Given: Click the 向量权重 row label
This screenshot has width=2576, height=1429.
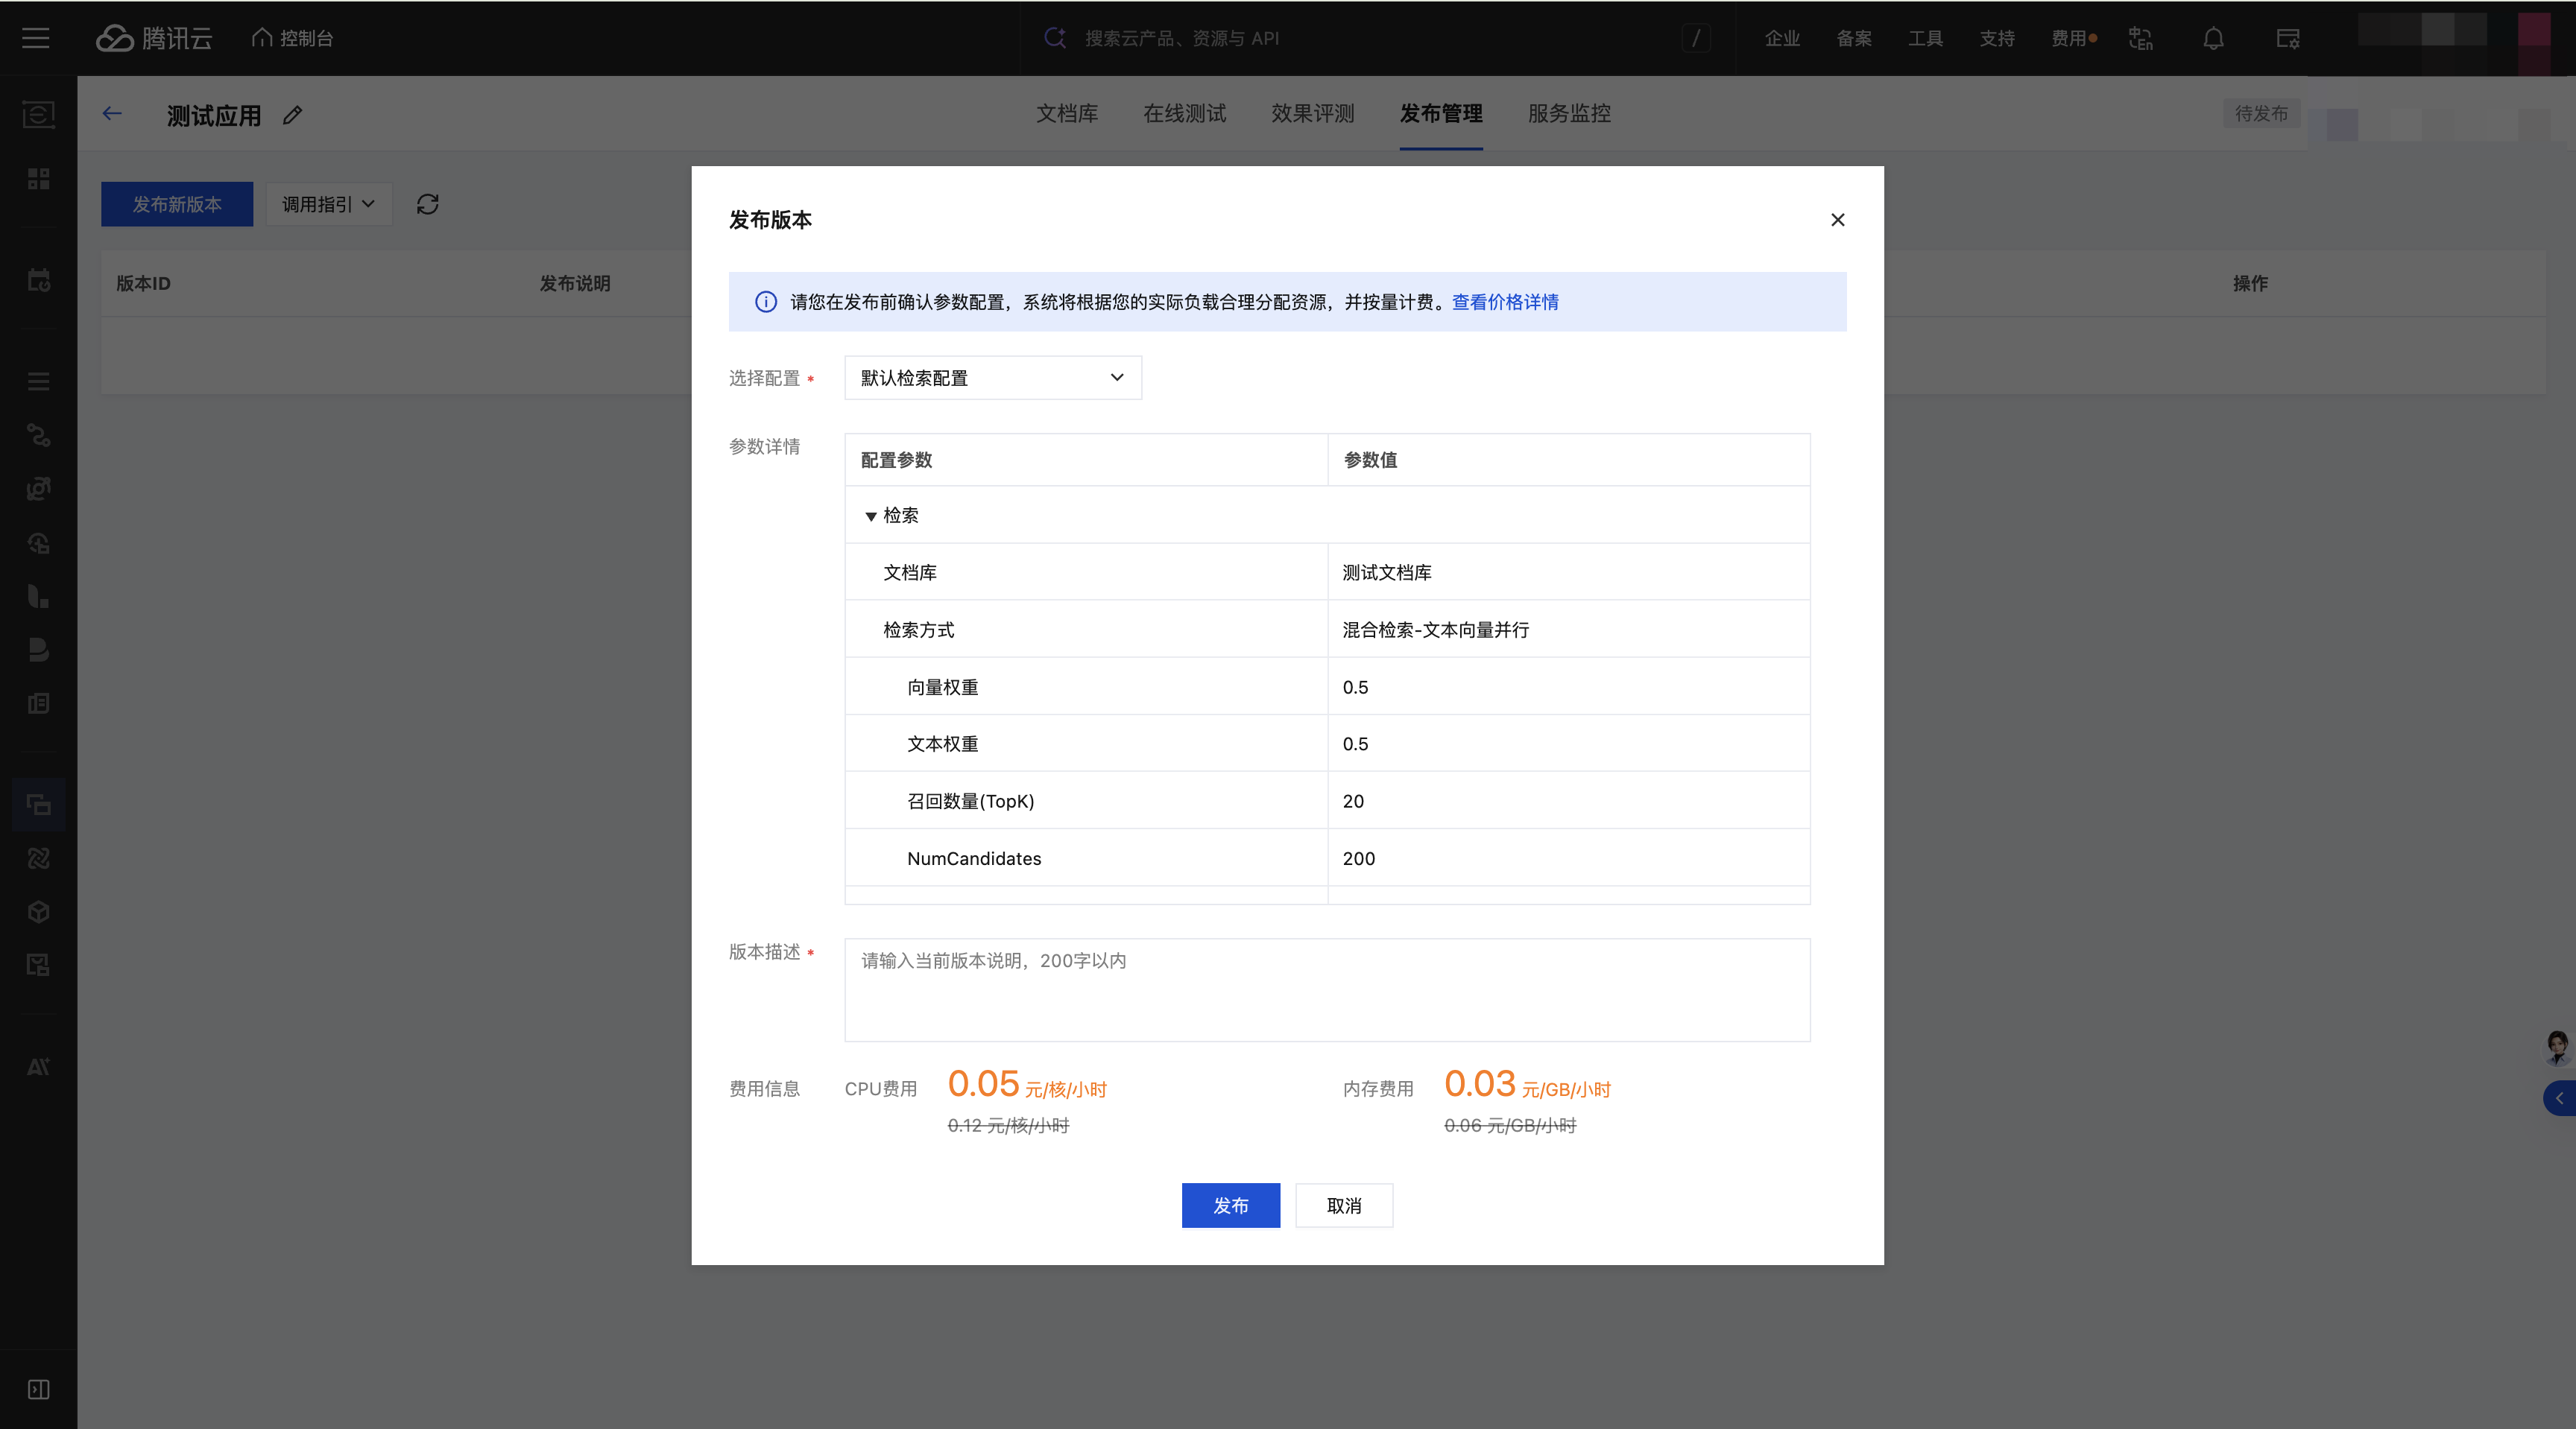Looking at the screenshot, I should click(x=942, y=688).
